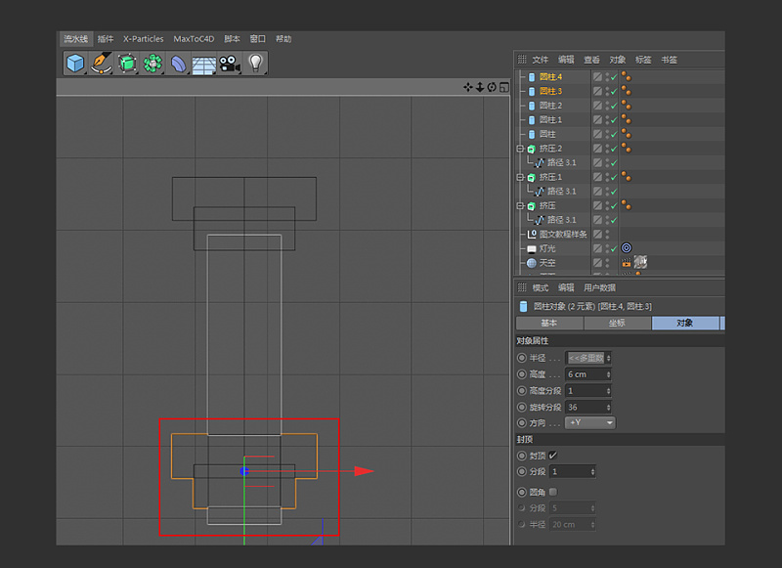Click the Floor environment icon

(203, 64)
